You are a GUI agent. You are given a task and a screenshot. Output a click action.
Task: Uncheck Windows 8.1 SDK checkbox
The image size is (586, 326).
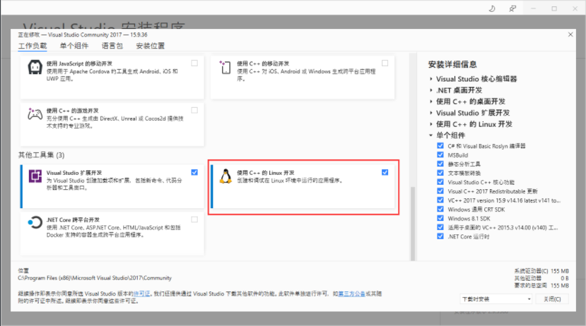pos(440,218)
